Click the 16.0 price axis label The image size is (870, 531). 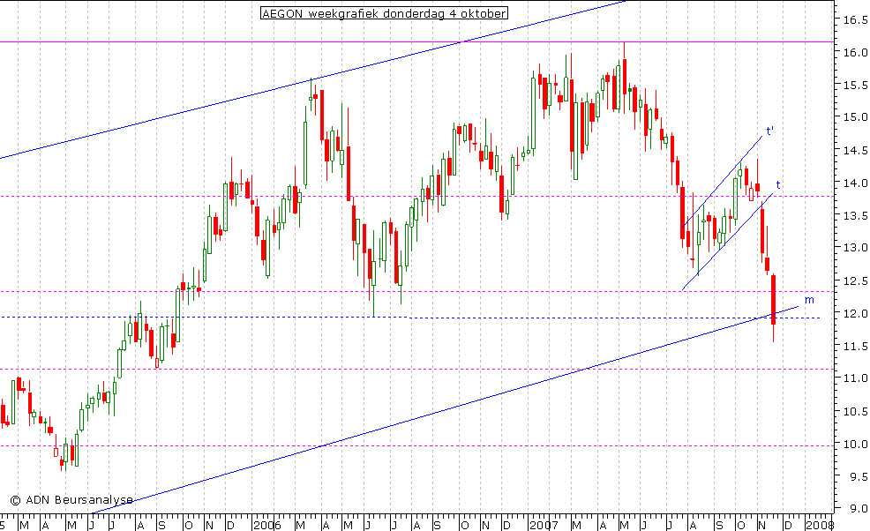(855, 53)
